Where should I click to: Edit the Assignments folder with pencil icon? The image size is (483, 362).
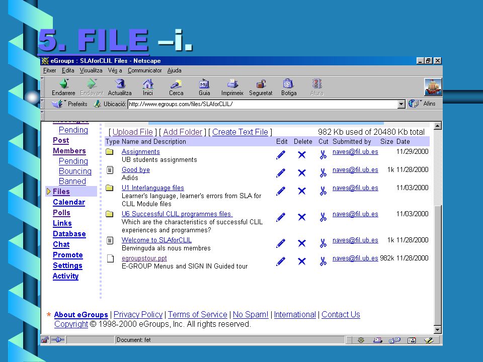(281, 154)
